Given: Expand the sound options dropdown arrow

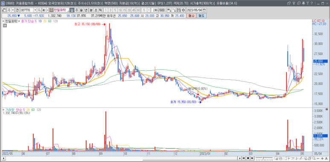Looking at the screenshot, I should click(47, 10).
